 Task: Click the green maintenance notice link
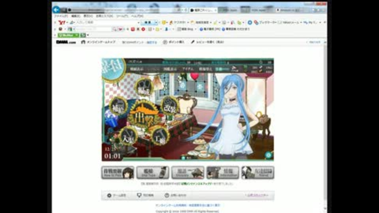point(196,184)
